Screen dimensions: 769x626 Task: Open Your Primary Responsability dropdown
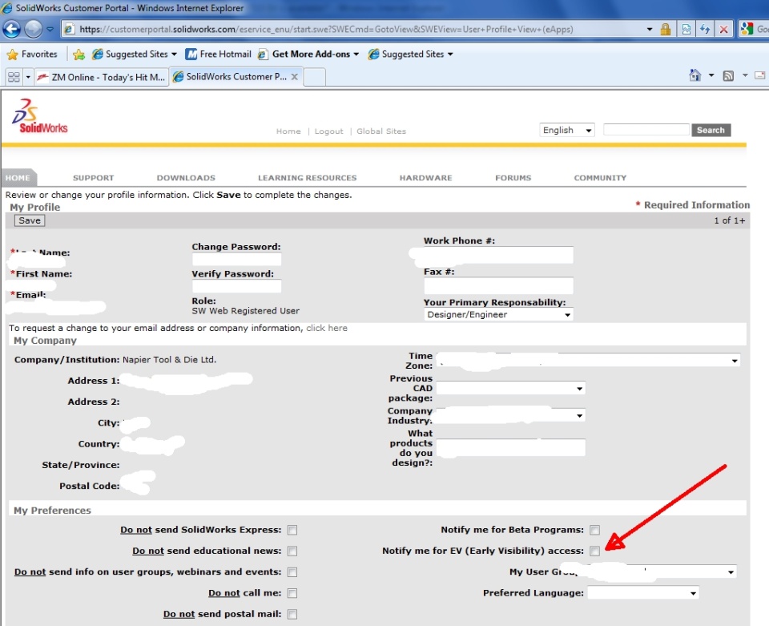pyautogui.click(x=498, y=314)
